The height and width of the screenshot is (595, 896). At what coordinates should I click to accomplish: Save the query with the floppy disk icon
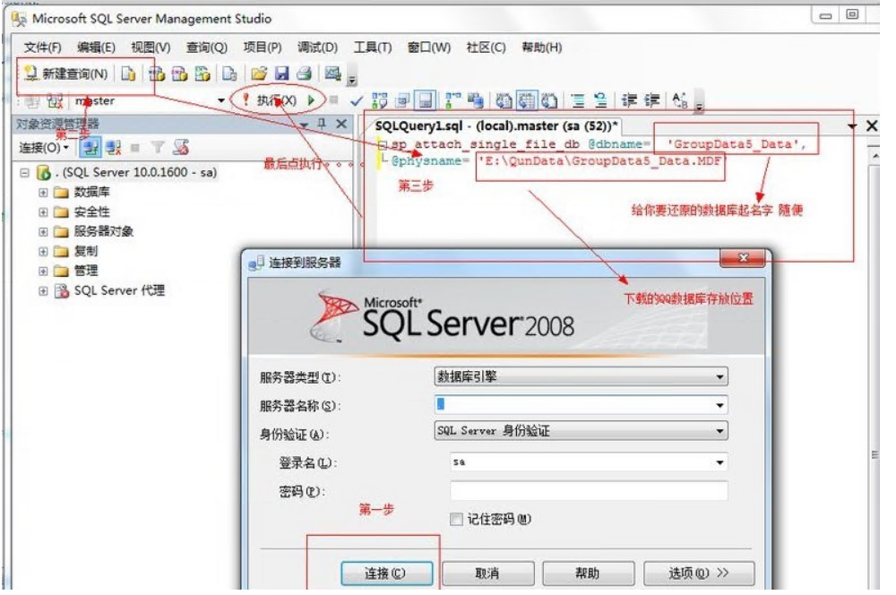pos(281,73)
